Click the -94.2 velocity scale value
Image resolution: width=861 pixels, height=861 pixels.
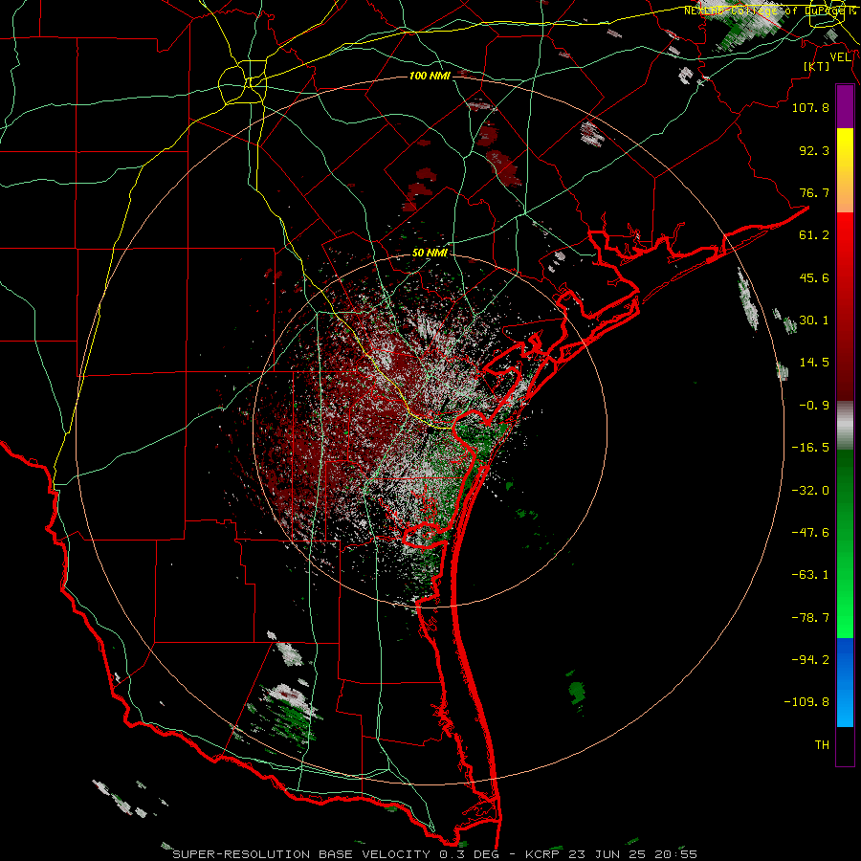pyautogui.click(x=810, y=660)
